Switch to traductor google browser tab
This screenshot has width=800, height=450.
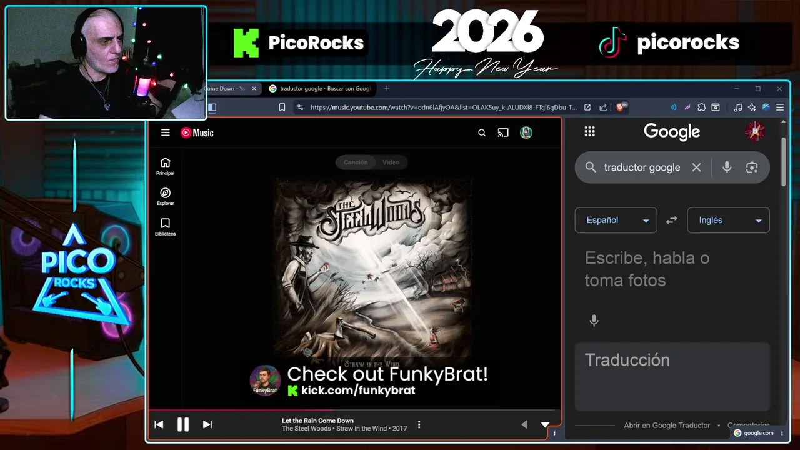click(321, 89)
